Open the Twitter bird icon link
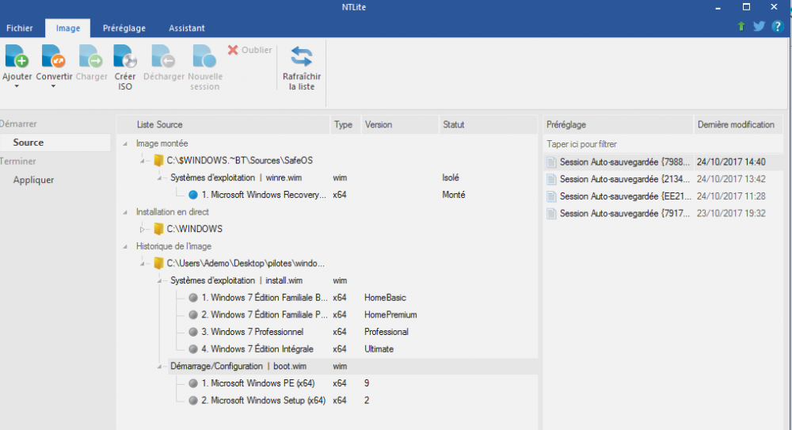 click(759, 26)
